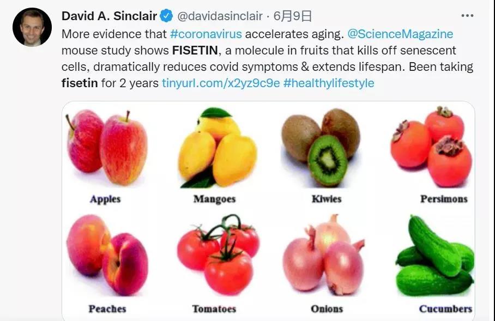The height and width of the screenshot is (321, 495).
Task: Click the Apples picture
Action: click(x=107, y=147)
